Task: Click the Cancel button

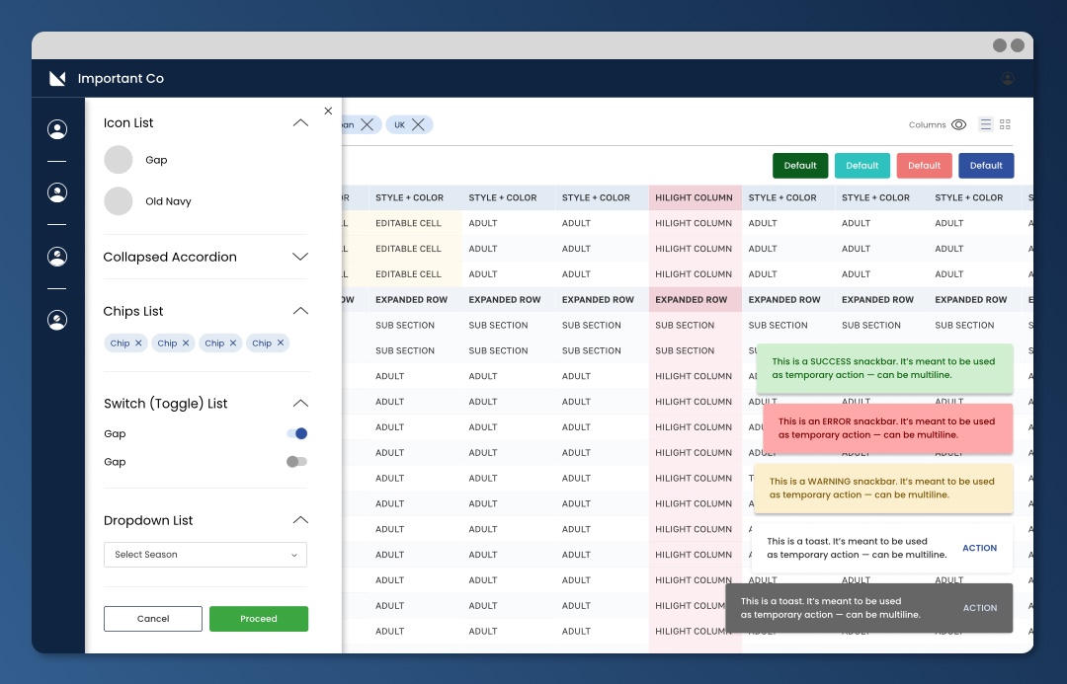Action: click(x=153, y=619)
